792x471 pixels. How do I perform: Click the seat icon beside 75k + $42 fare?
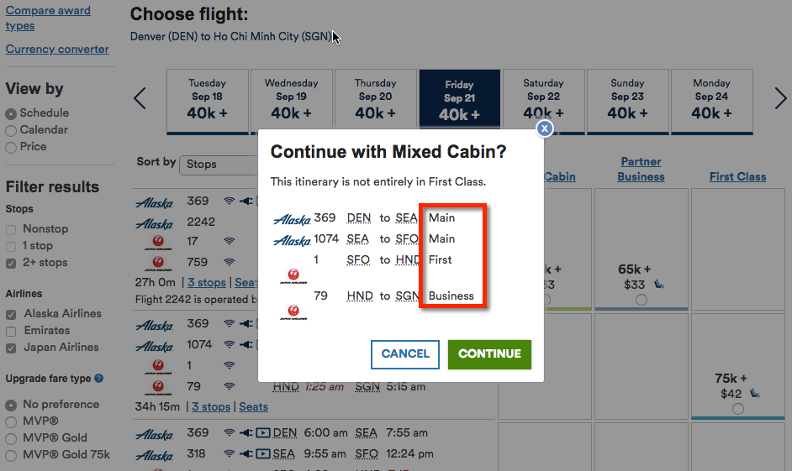pyautogui.click(x=755, y=394)
